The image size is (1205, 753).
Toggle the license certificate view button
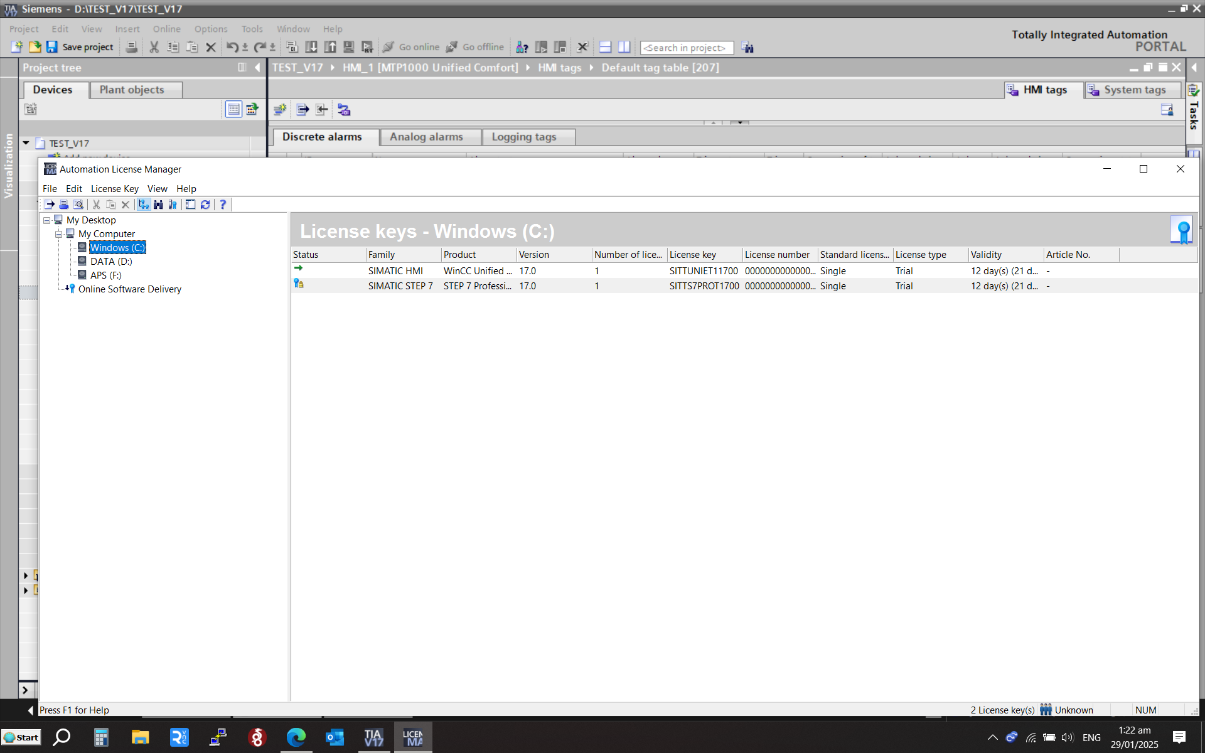coord(173,205)
